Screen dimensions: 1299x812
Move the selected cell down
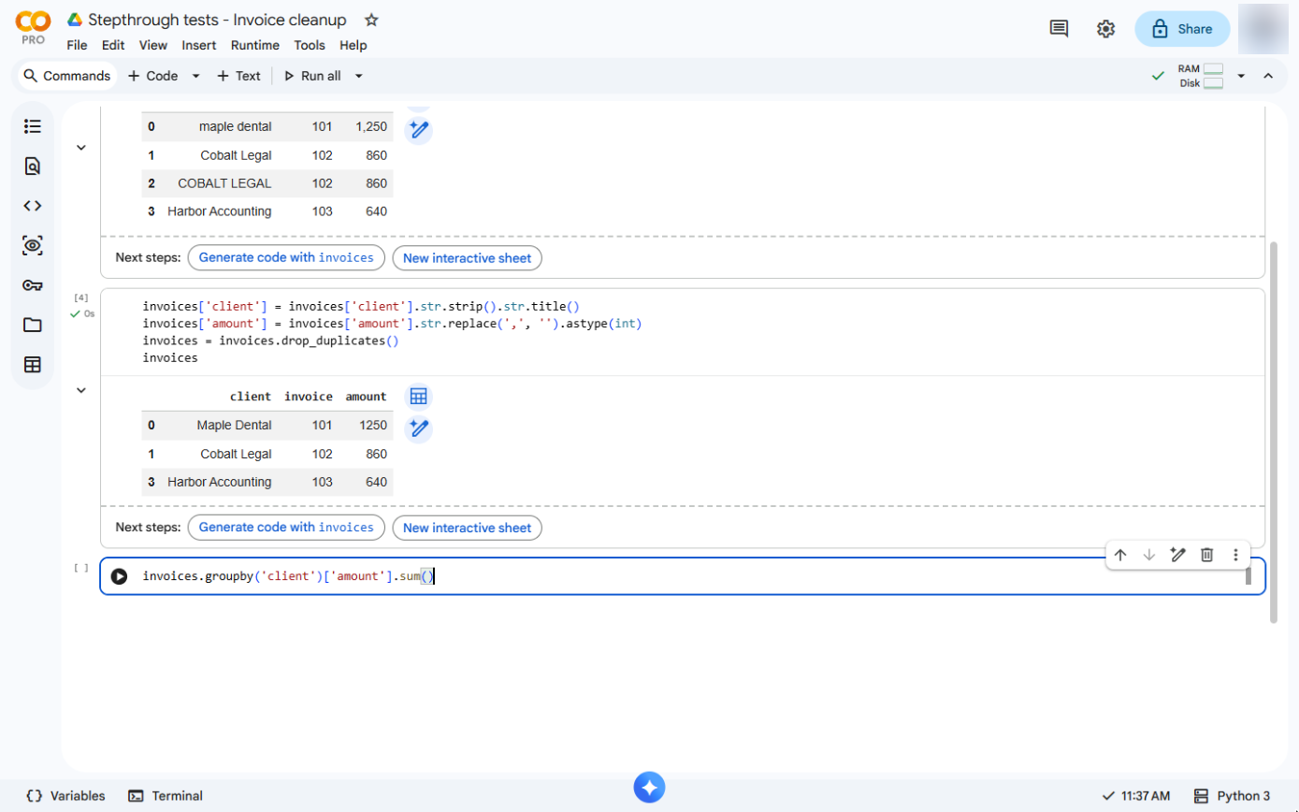1149,555
